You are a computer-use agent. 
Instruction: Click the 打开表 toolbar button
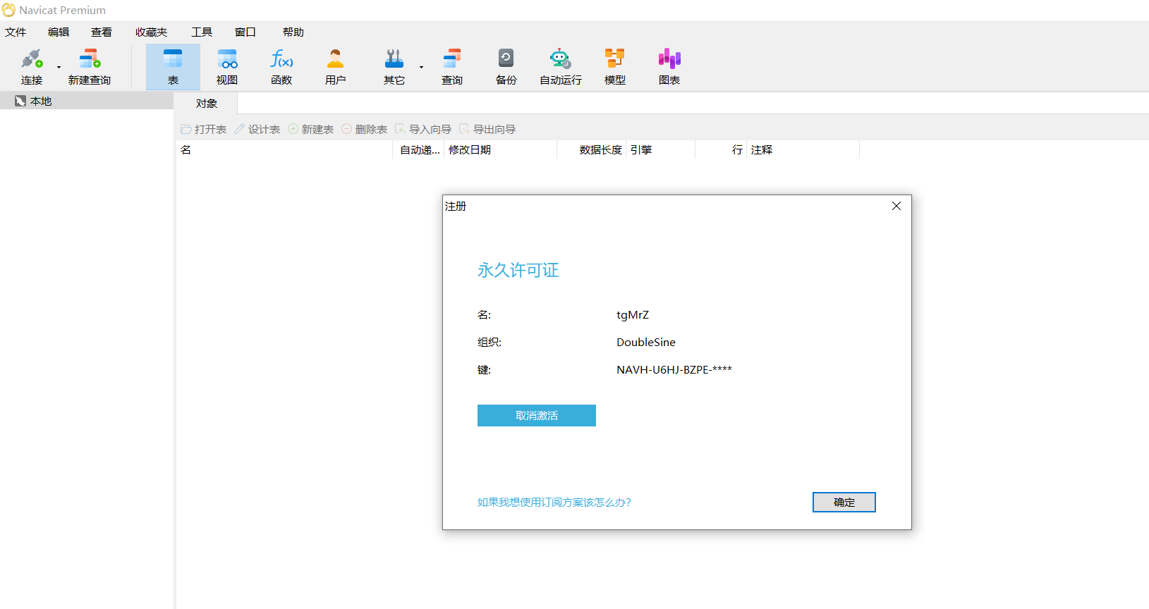[x=204, y=130]
